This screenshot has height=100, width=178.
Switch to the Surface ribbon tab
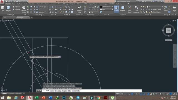[x=19, y=4]
